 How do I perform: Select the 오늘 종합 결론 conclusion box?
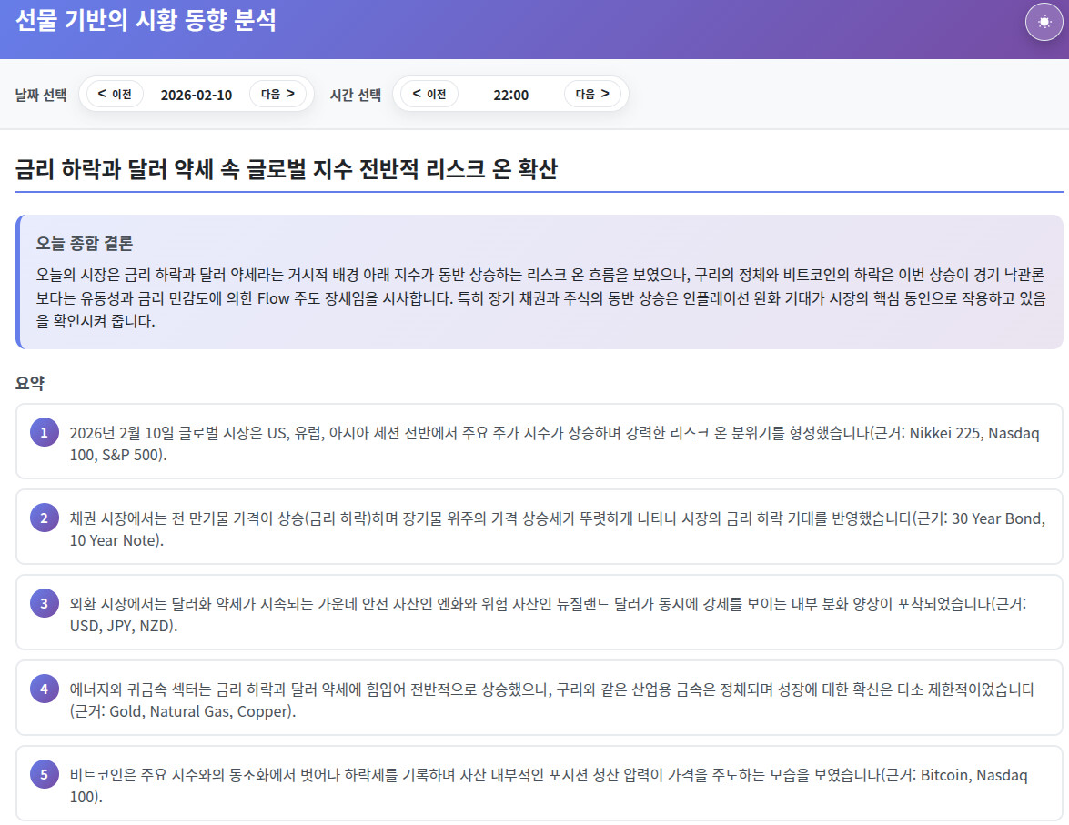539,282
